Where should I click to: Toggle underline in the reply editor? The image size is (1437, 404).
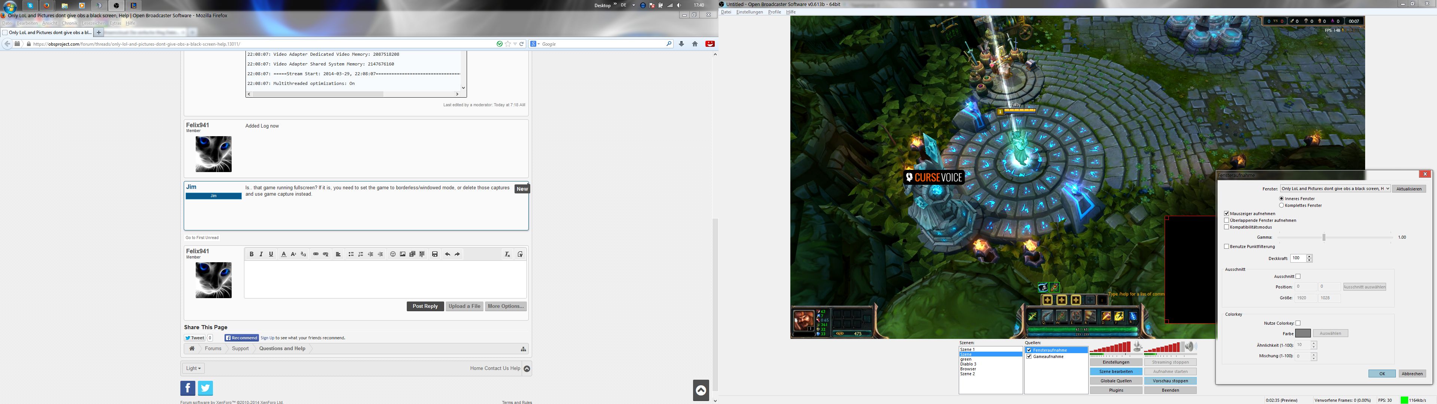point(271,254)
